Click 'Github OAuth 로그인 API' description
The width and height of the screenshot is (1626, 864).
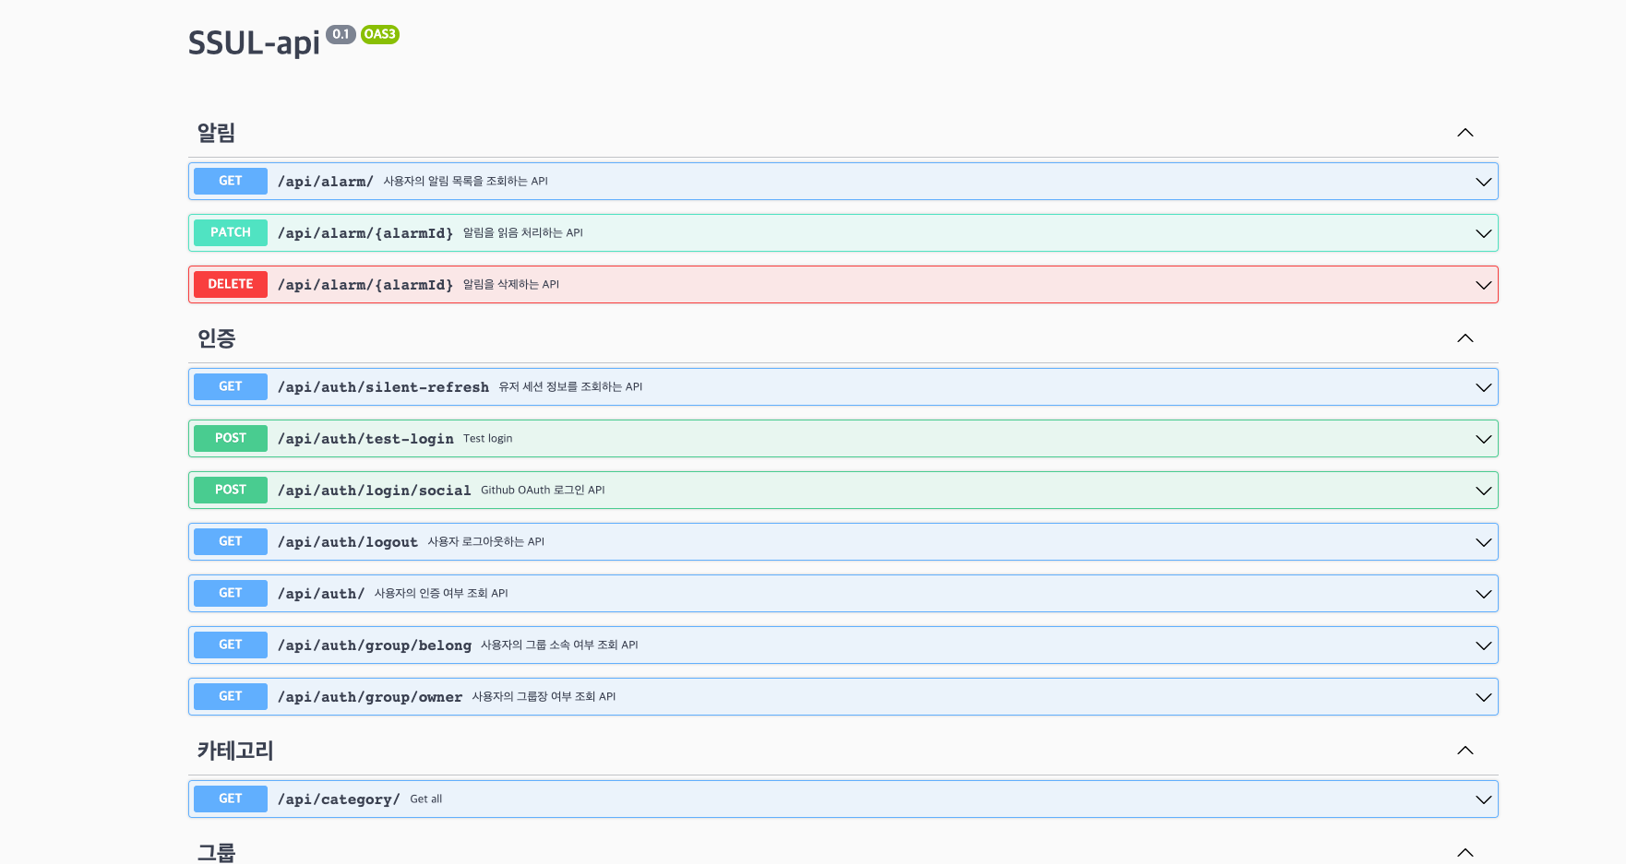click(x=543, y=490)
